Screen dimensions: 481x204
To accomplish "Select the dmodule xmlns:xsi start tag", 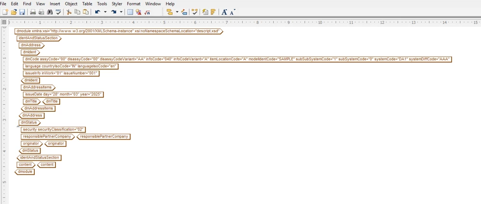I will tap(119, 31).
